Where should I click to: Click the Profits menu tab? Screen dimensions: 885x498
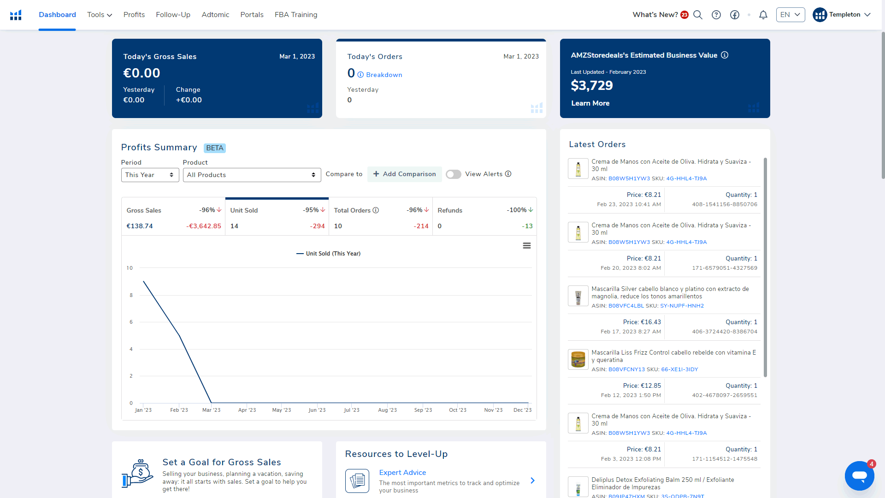pyautogui.click(x=134, y=15)
